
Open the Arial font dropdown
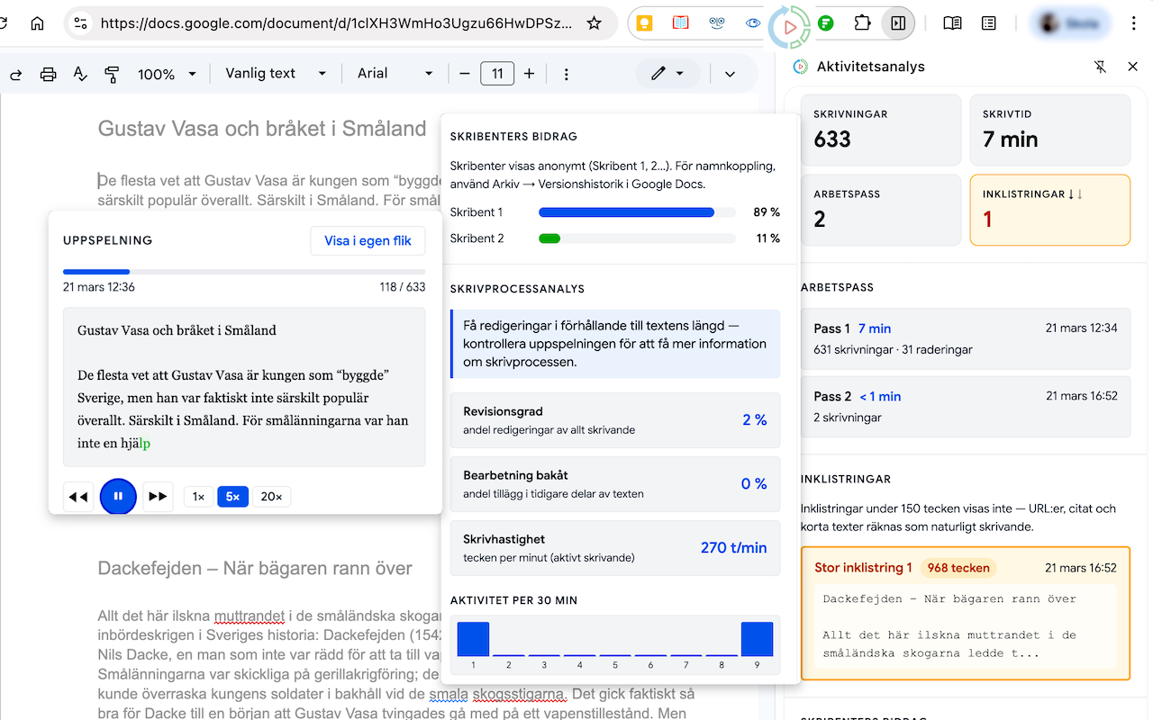[395, 74]
